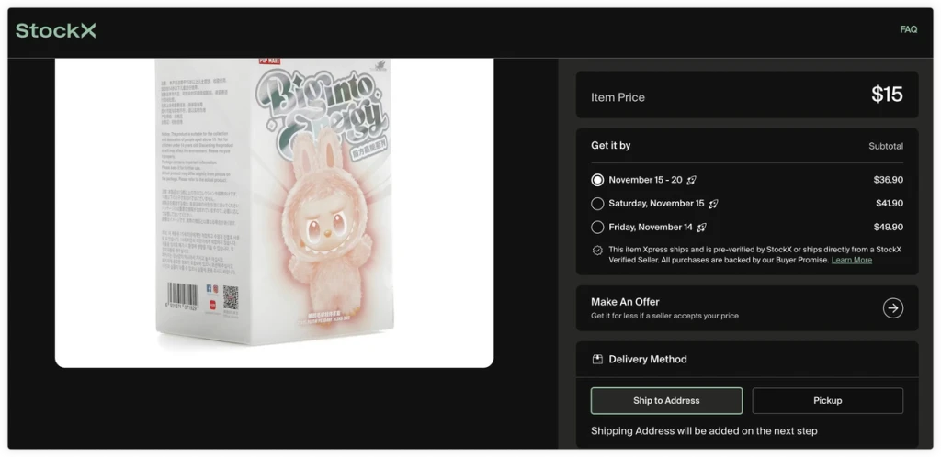
Task: Click the Get it by heading
Action: point(610,146)
